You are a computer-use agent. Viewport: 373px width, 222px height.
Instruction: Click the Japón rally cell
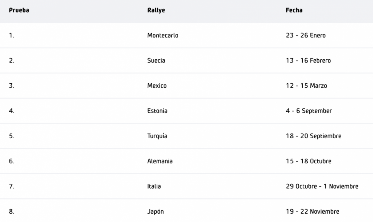click(x=156, y=211)
